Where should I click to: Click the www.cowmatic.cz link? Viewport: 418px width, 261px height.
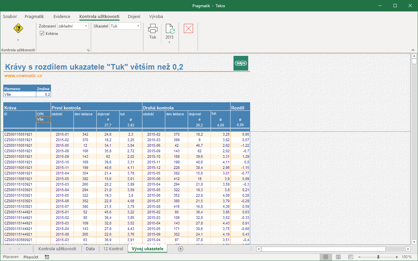[x=23, y=75]
